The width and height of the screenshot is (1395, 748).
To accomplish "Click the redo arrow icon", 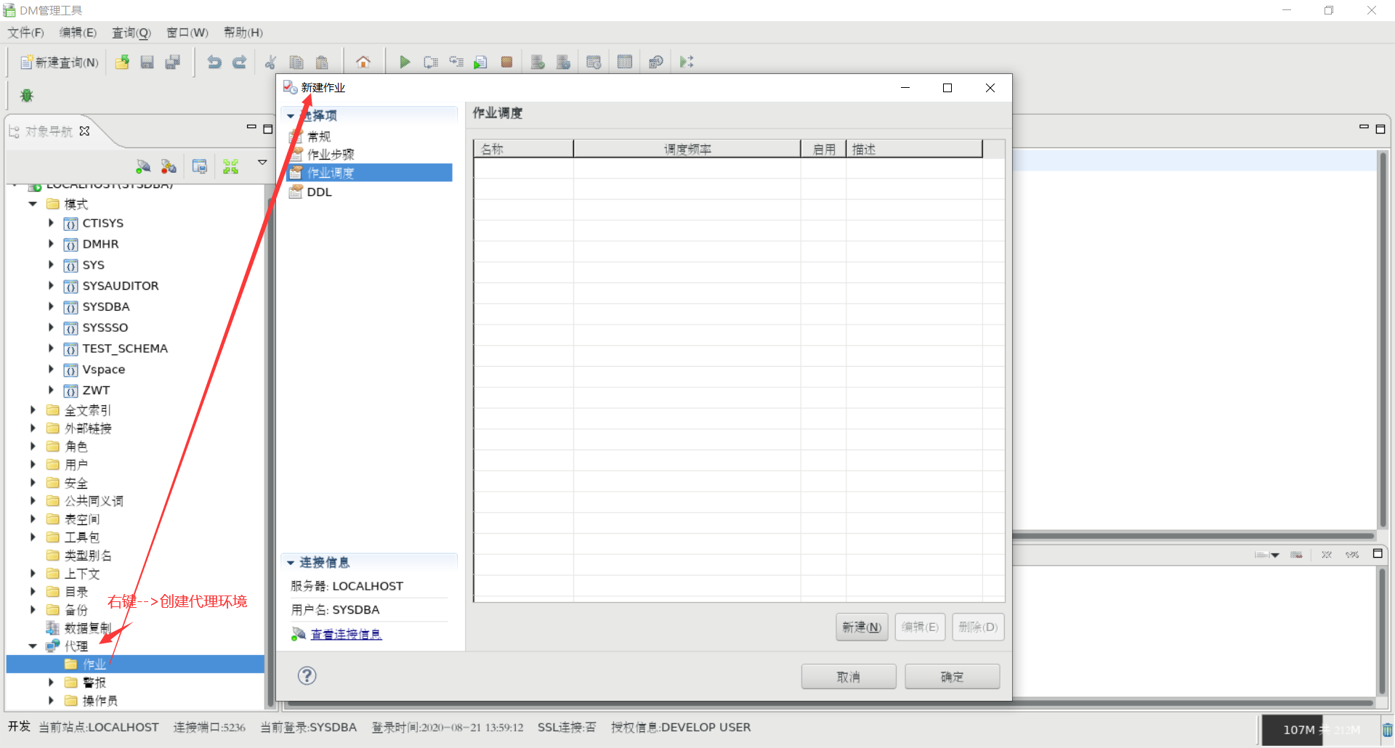I will (x=239, y=62).
